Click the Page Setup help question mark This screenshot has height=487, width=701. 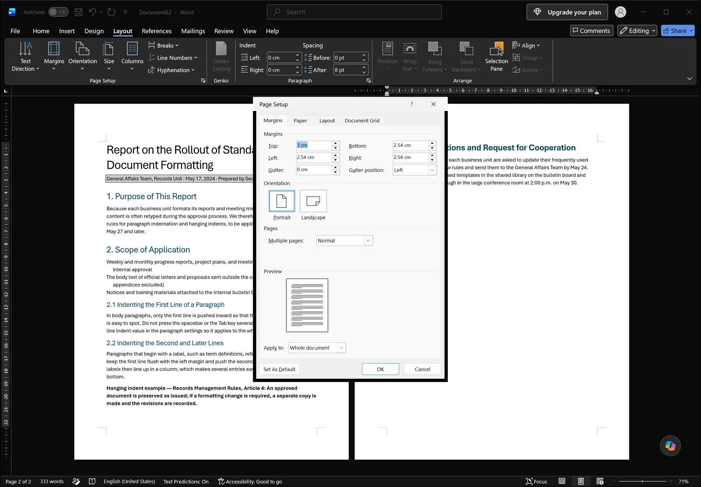pyautogui.click(x=411, y=104)
